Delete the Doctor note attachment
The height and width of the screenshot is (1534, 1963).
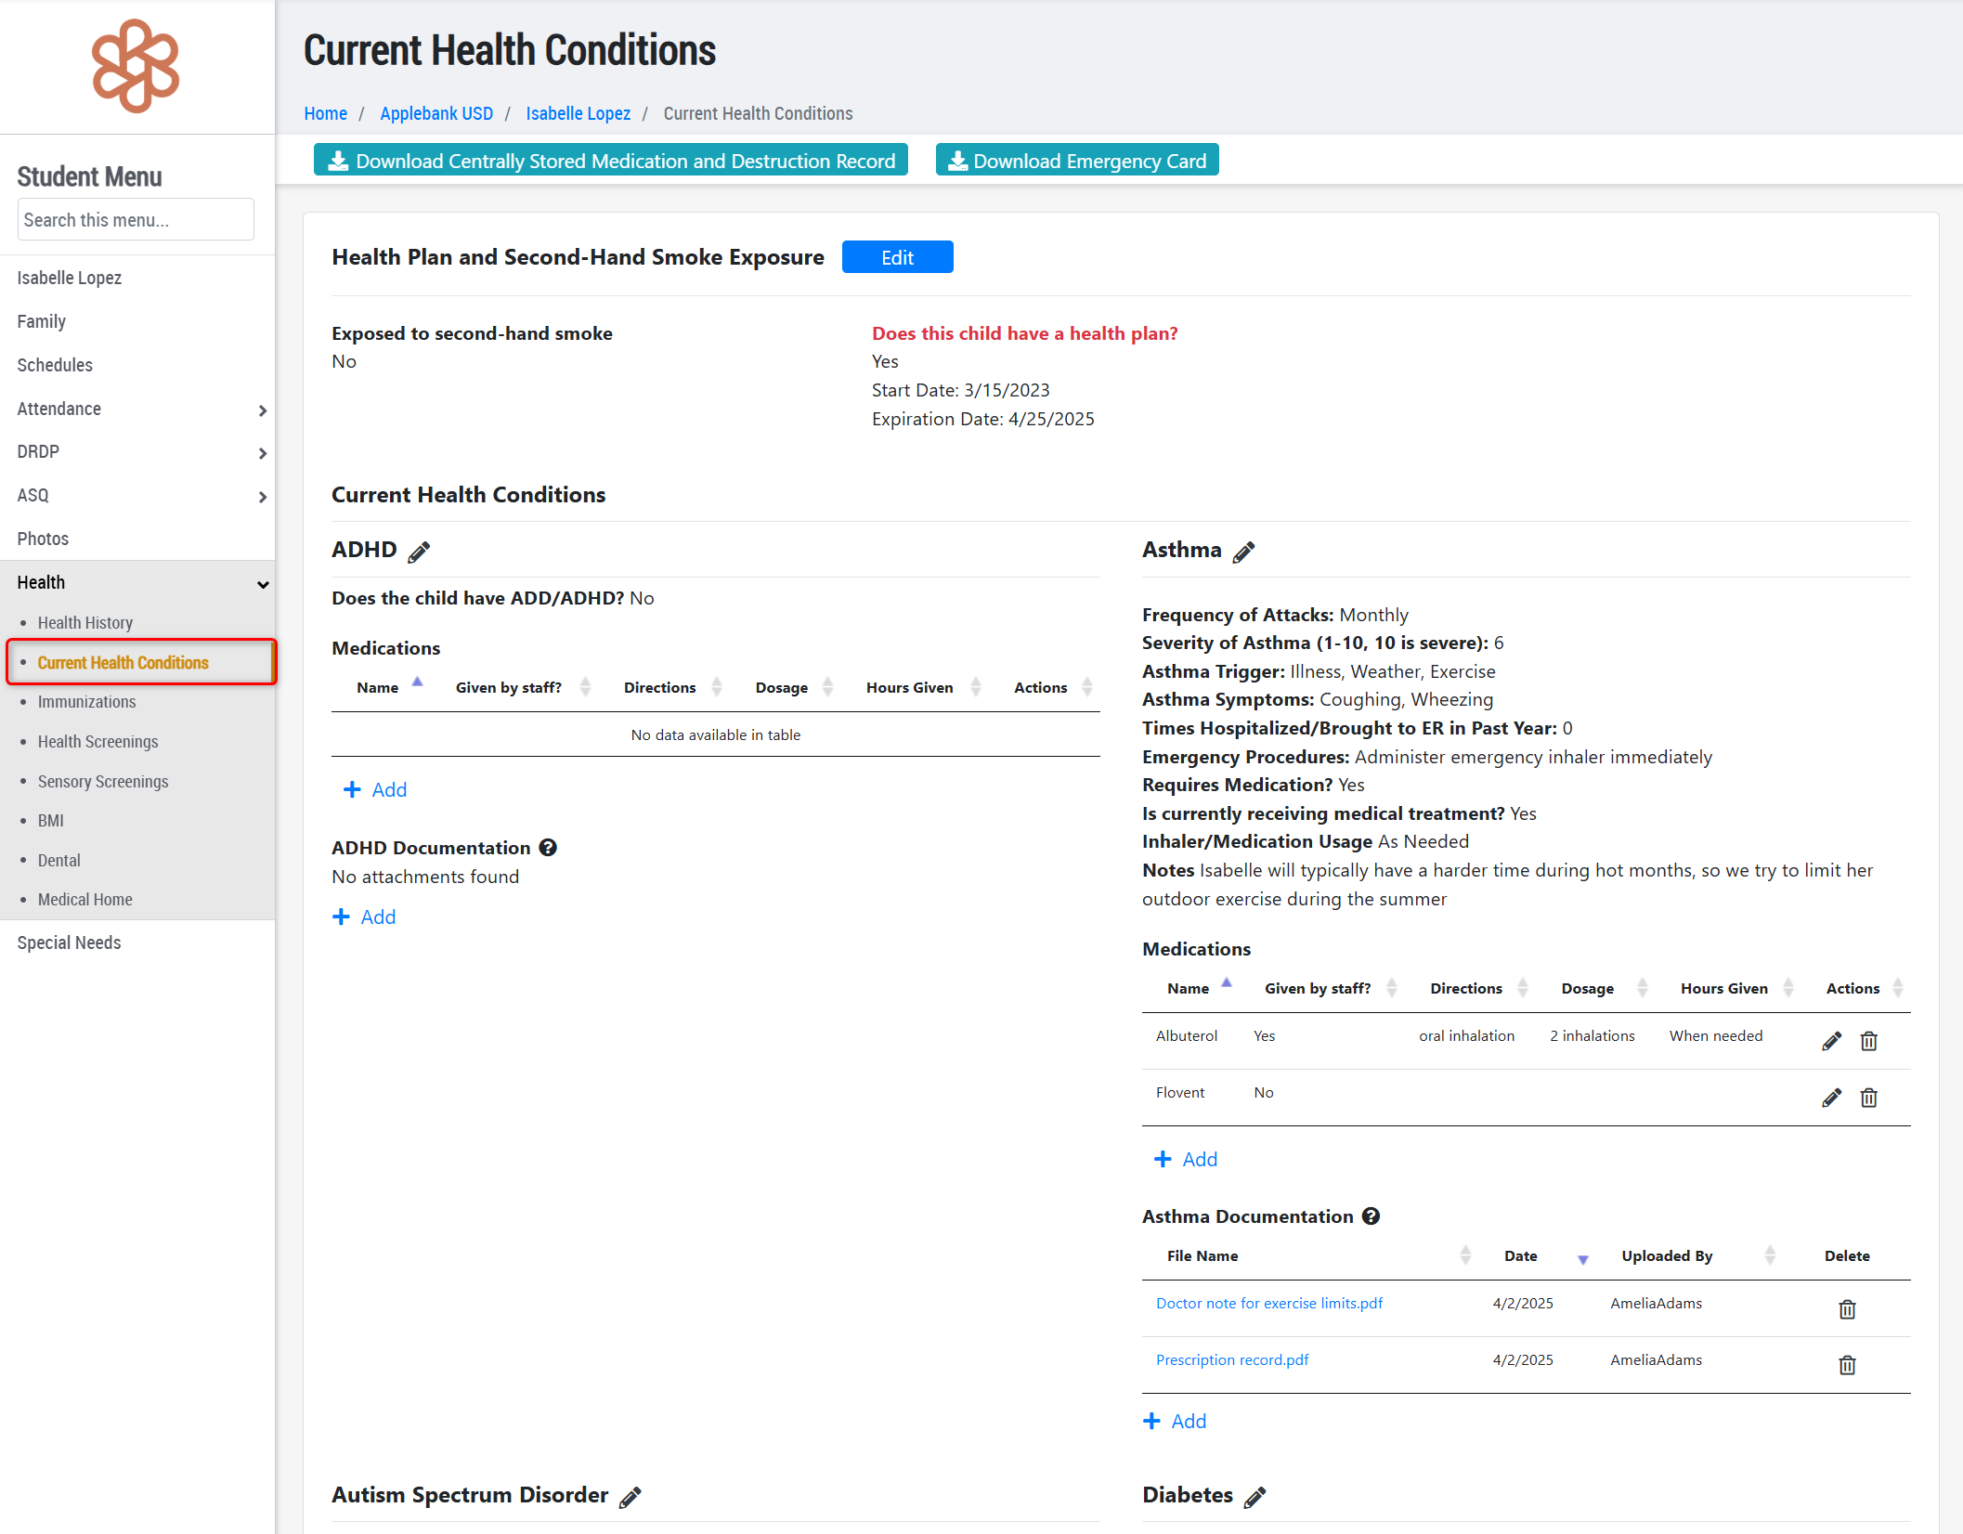(x=1847, y=1309)
